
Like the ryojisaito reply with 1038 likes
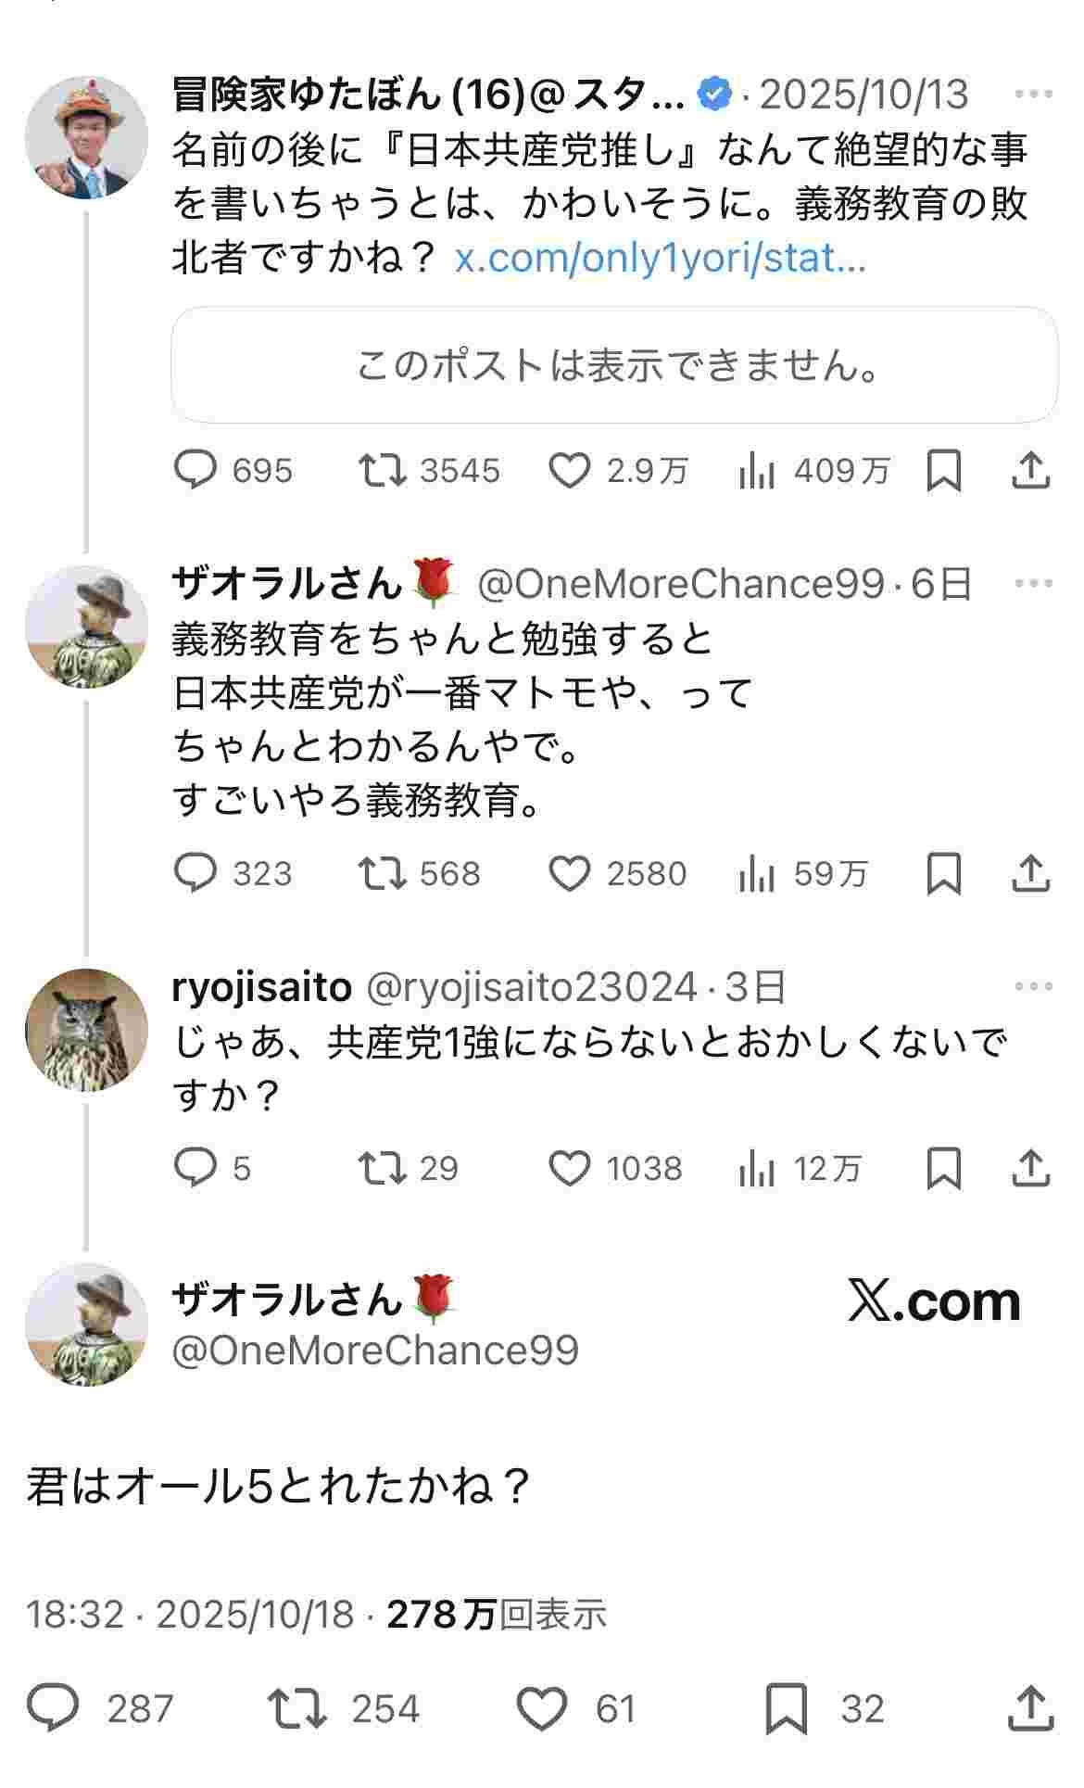pyautogui.click(x=570, y=1168)
